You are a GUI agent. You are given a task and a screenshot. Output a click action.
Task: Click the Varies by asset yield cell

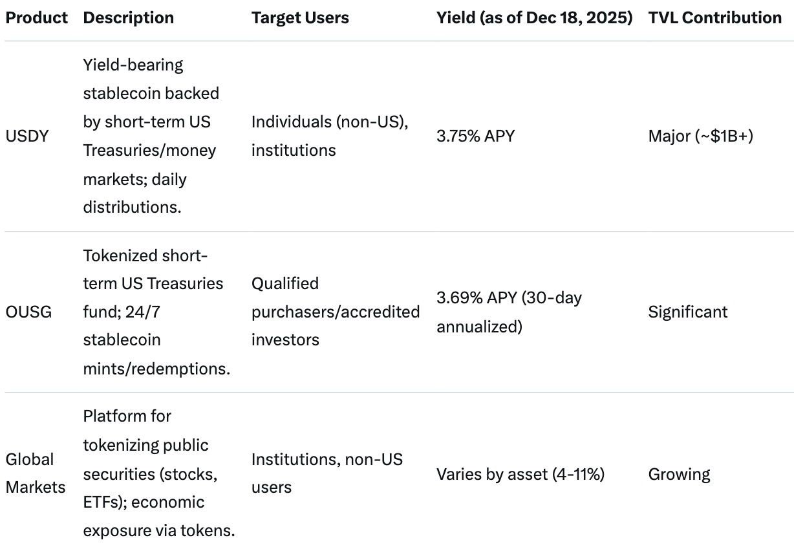520,474
